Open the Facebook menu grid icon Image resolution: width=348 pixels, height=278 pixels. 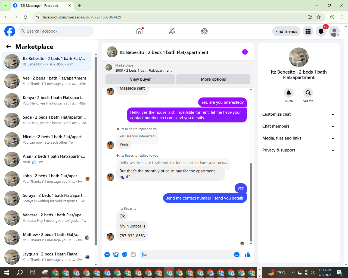(x=308, y=31)
